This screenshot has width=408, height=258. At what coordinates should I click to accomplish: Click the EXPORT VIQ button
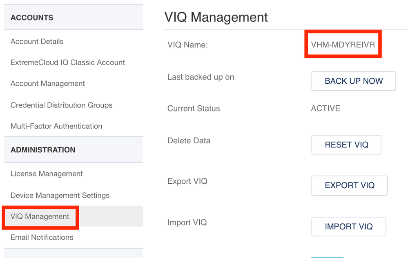[x=350, y=185]
